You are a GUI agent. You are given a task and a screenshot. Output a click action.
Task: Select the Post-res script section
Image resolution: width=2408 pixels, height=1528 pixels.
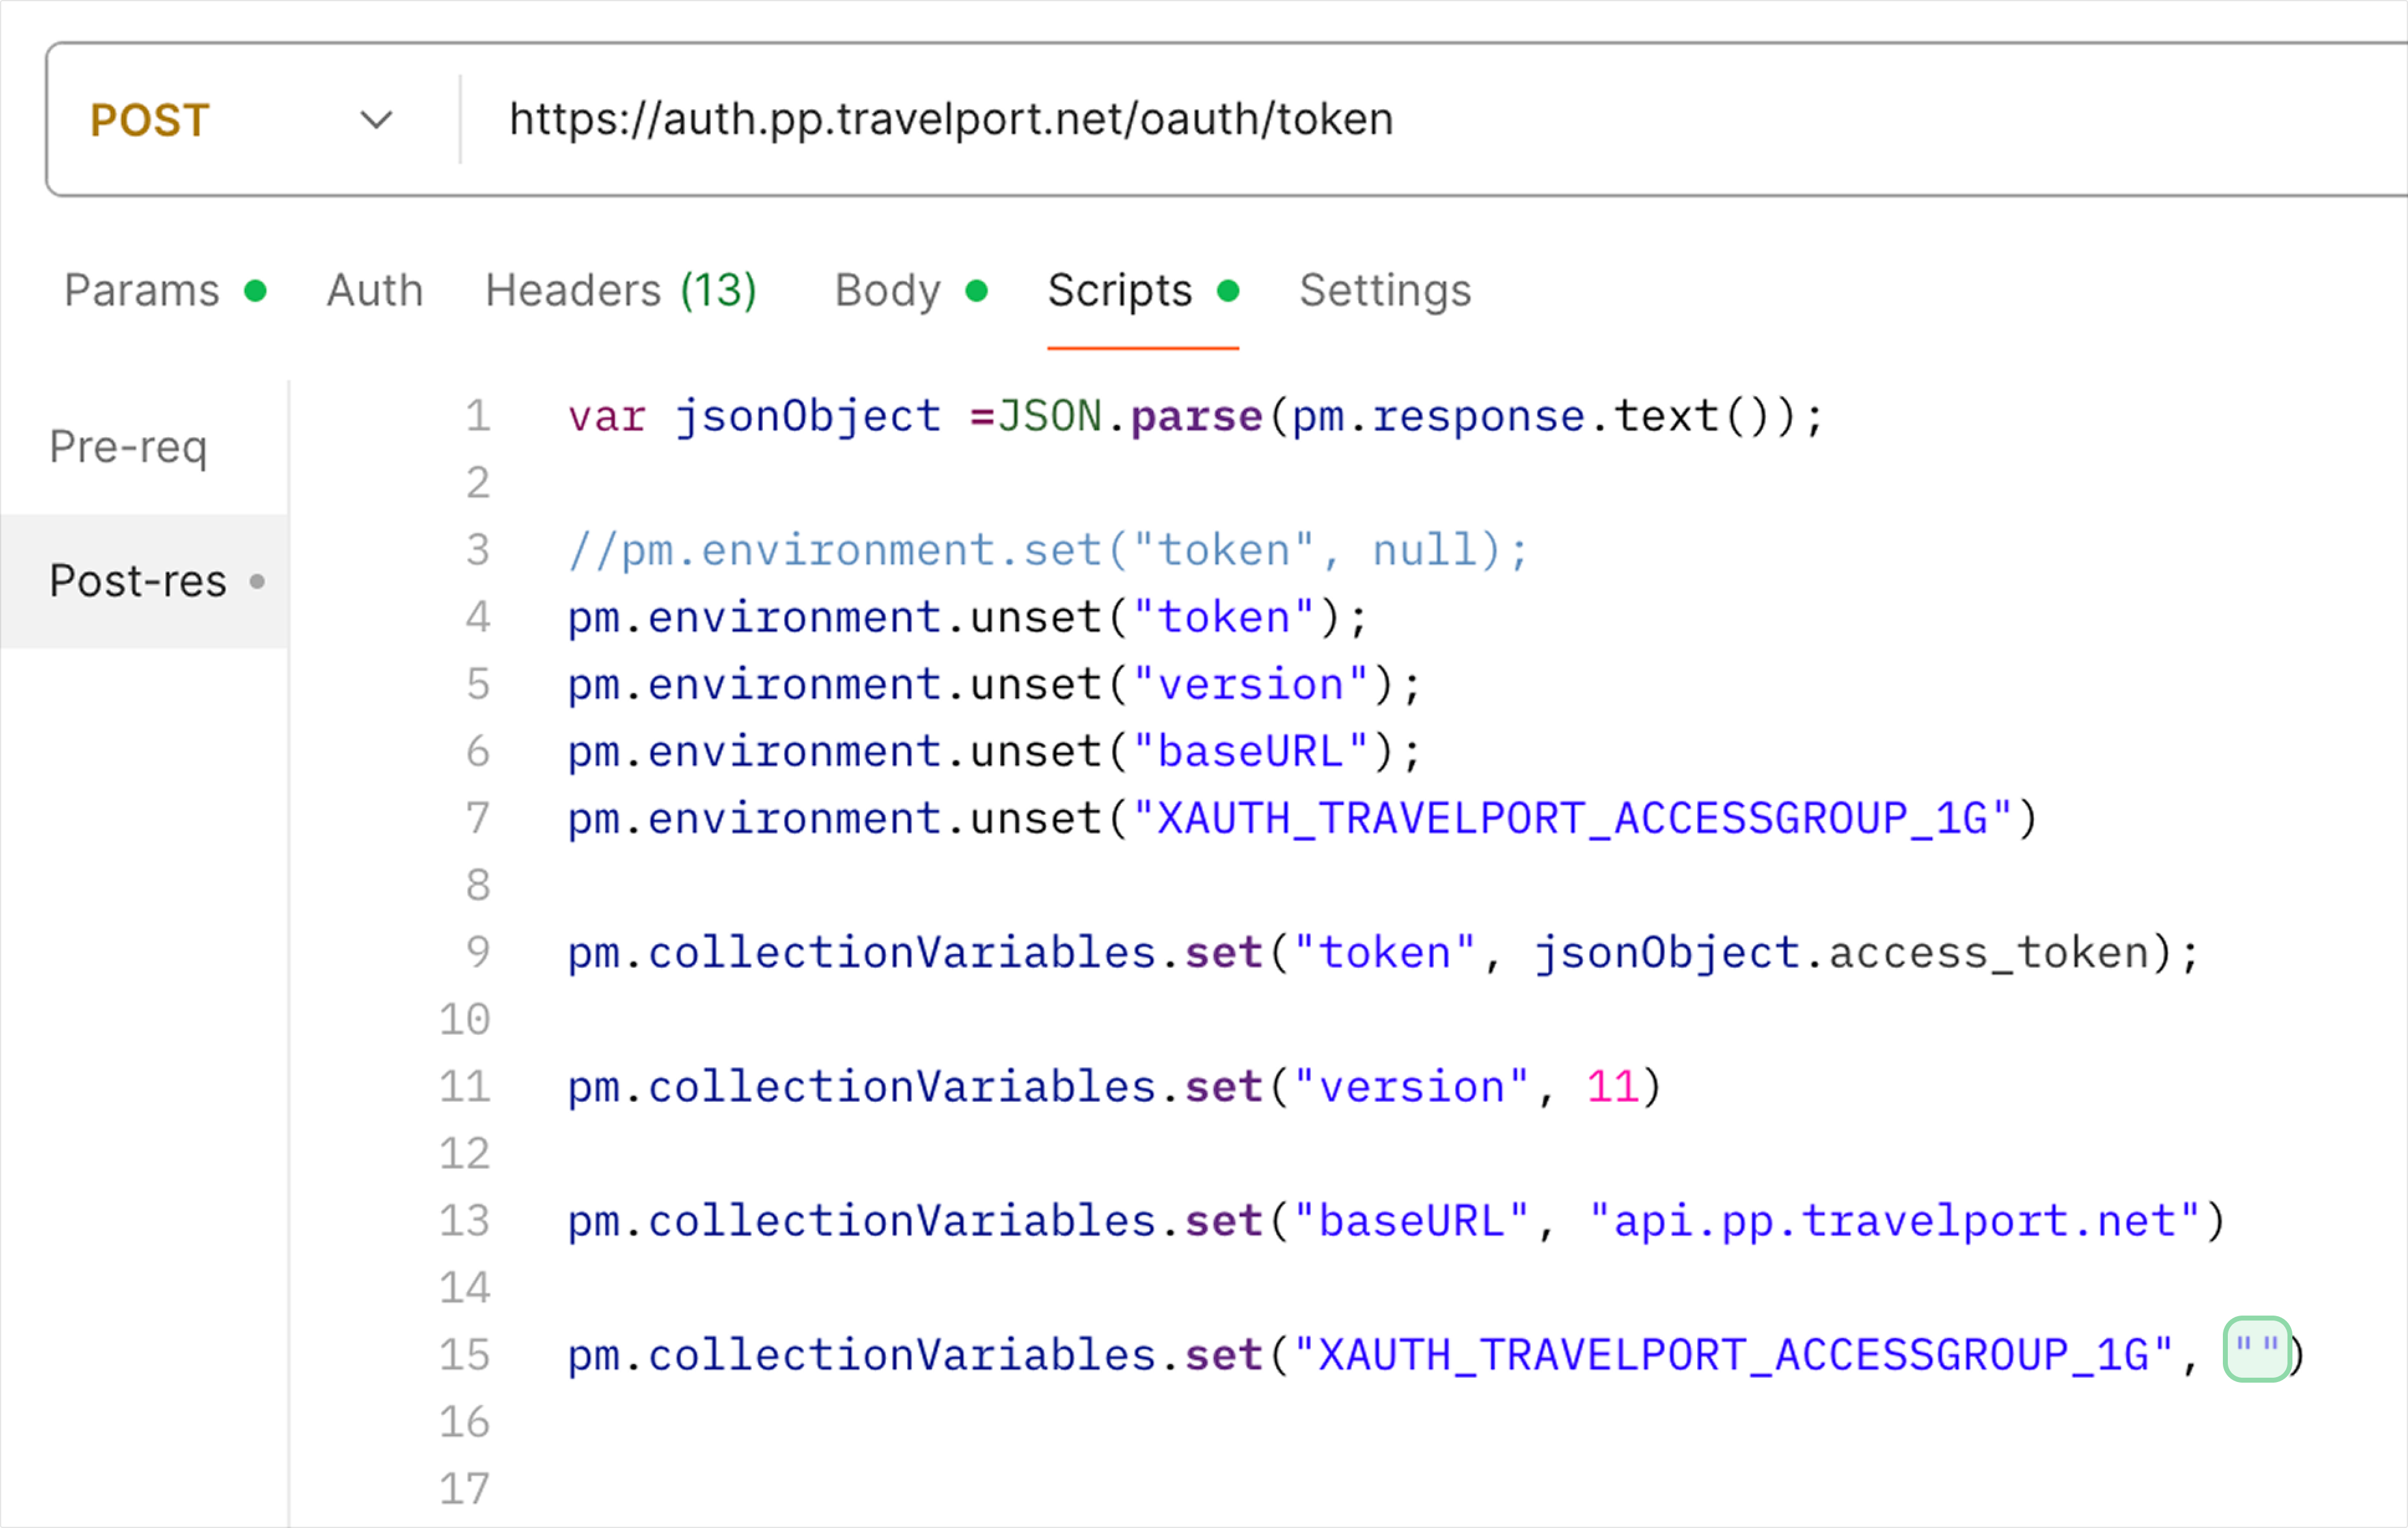pyautogui.click(x=145, y=581)
